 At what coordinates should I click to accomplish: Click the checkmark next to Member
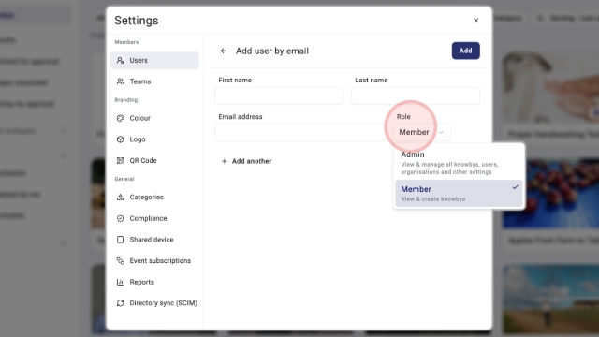click(x=516, y=187)
